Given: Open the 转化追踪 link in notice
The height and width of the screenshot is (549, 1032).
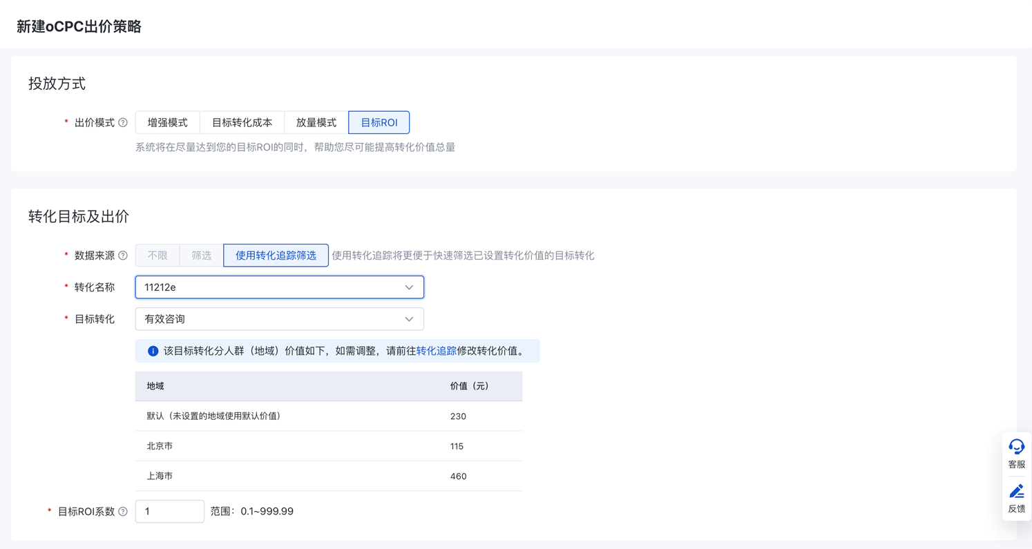Looking at the screenshot, I should [436, 351].
